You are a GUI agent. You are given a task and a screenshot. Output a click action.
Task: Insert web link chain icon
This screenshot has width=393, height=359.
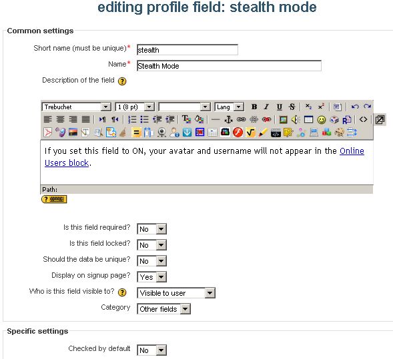pos(241,120)
